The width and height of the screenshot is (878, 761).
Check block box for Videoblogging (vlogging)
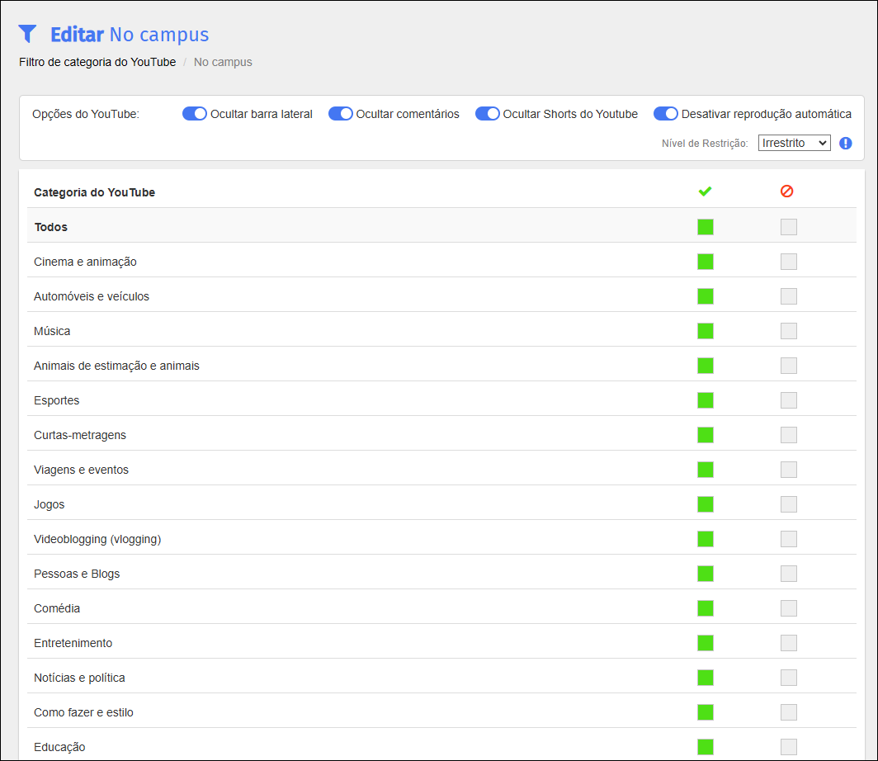click(x=788, y=539)
